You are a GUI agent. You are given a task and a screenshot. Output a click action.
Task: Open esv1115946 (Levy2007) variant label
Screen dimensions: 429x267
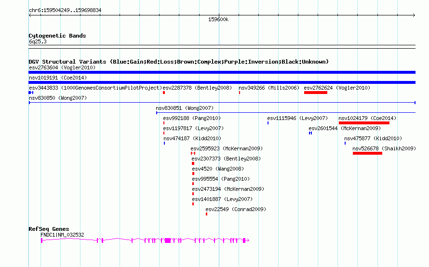tap(297, 118)
